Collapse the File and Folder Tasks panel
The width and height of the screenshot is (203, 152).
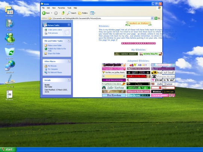(69, 41)
